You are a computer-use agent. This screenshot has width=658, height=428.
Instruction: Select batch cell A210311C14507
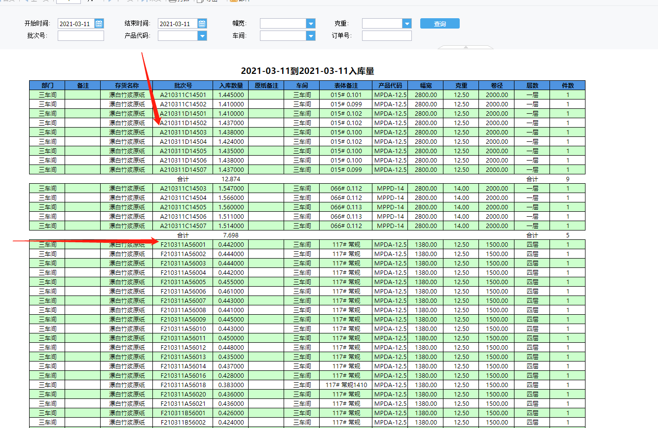[183, 226]
